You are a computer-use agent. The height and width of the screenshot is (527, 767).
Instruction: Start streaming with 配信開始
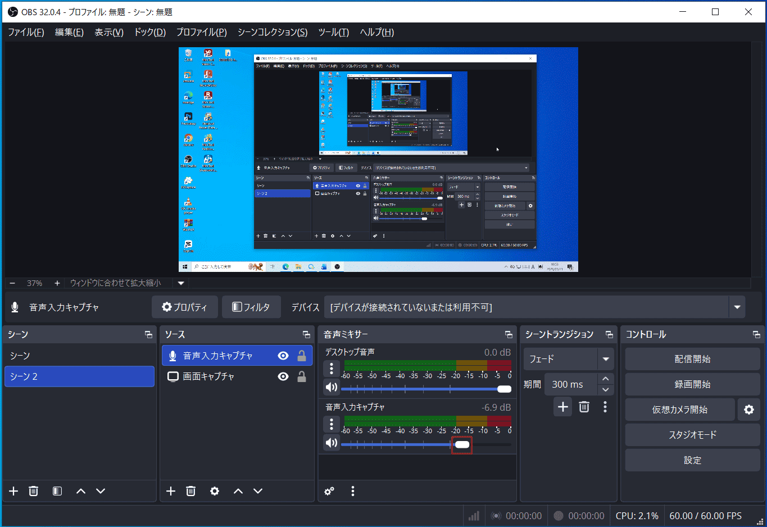pos(692,358)
